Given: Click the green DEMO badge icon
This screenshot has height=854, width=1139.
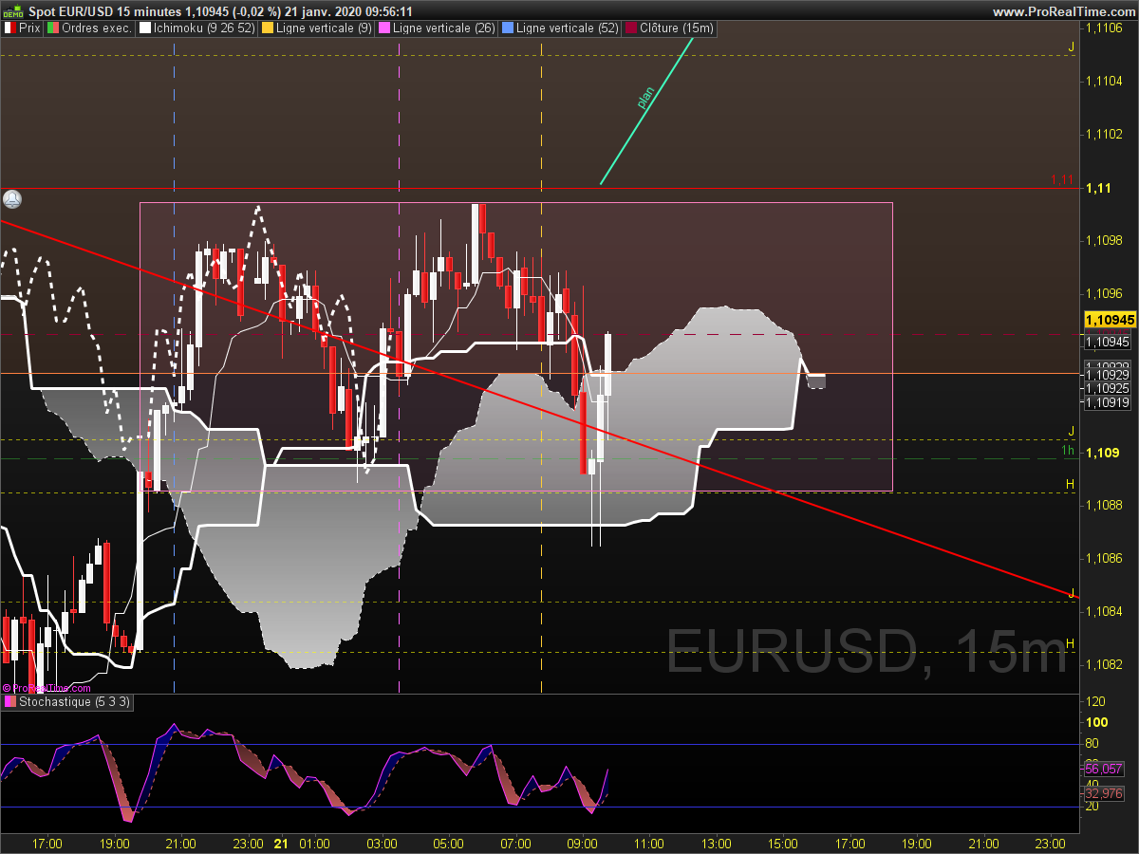Looking at the screenshot, I should point(12,11).
